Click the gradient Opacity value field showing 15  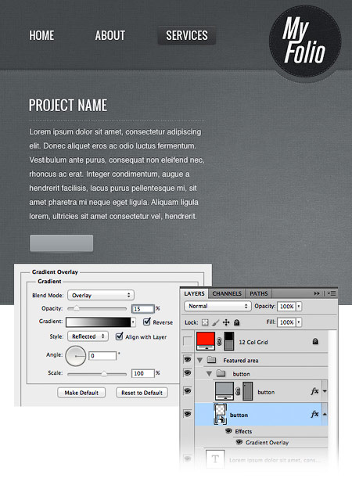click(143, 309)
